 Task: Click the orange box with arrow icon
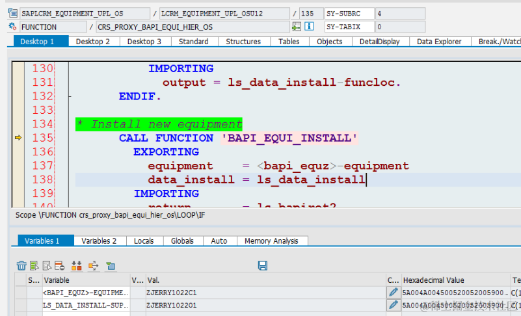pos(94,265)
